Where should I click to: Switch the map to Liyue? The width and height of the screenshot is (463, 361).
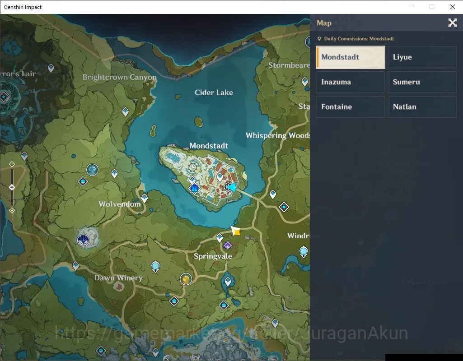click(422, 57)
